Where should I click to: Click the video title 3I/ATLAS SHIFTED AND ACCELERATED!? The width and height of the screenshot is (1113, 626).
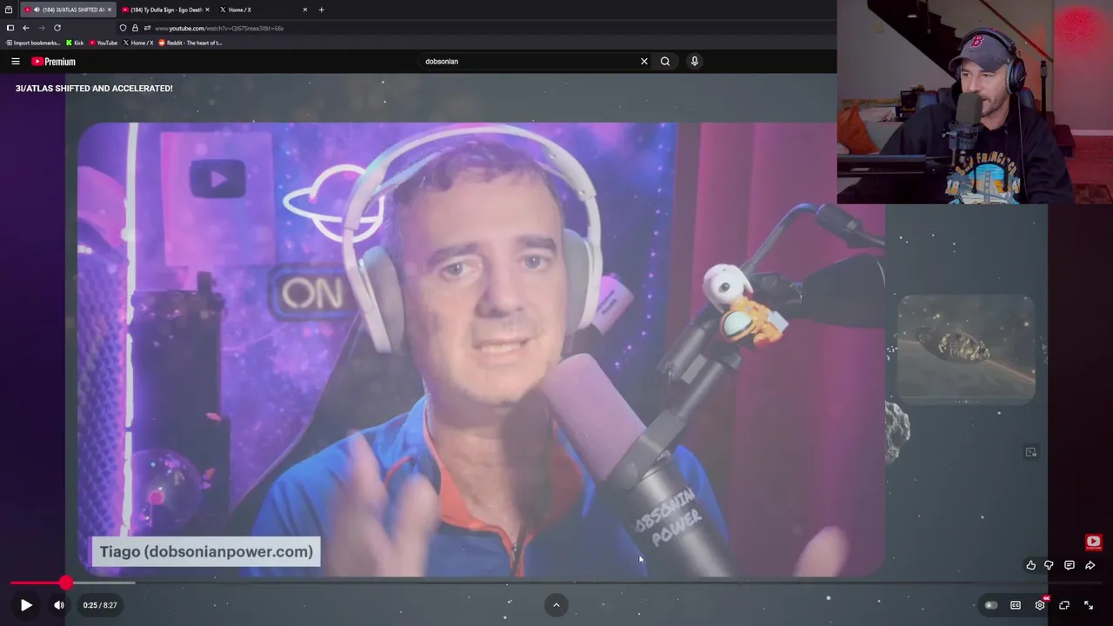94,89
